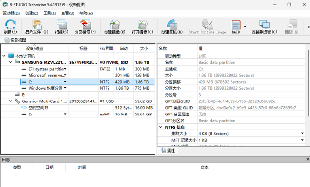Select the Generic- Multi-Card device row
310x187 pixels.
[x=77, y=101]
